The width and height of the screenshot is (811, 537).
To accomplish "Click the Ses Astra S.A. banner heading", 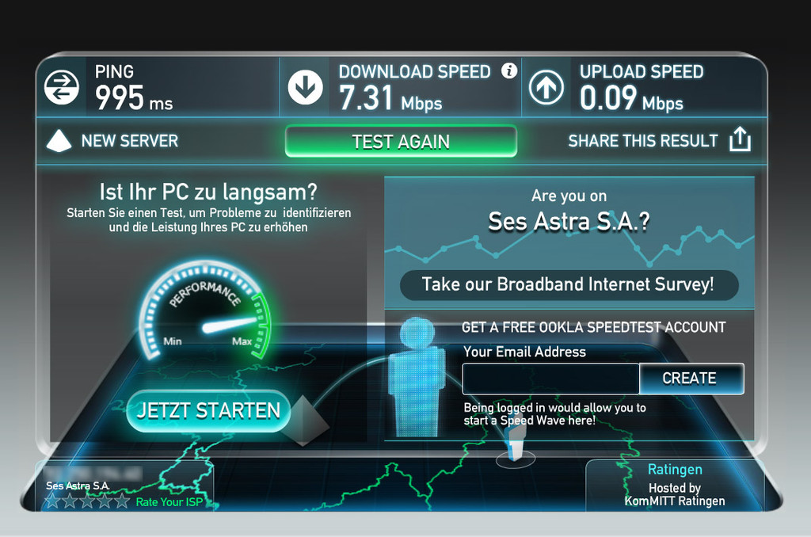I will pos(569,222).
